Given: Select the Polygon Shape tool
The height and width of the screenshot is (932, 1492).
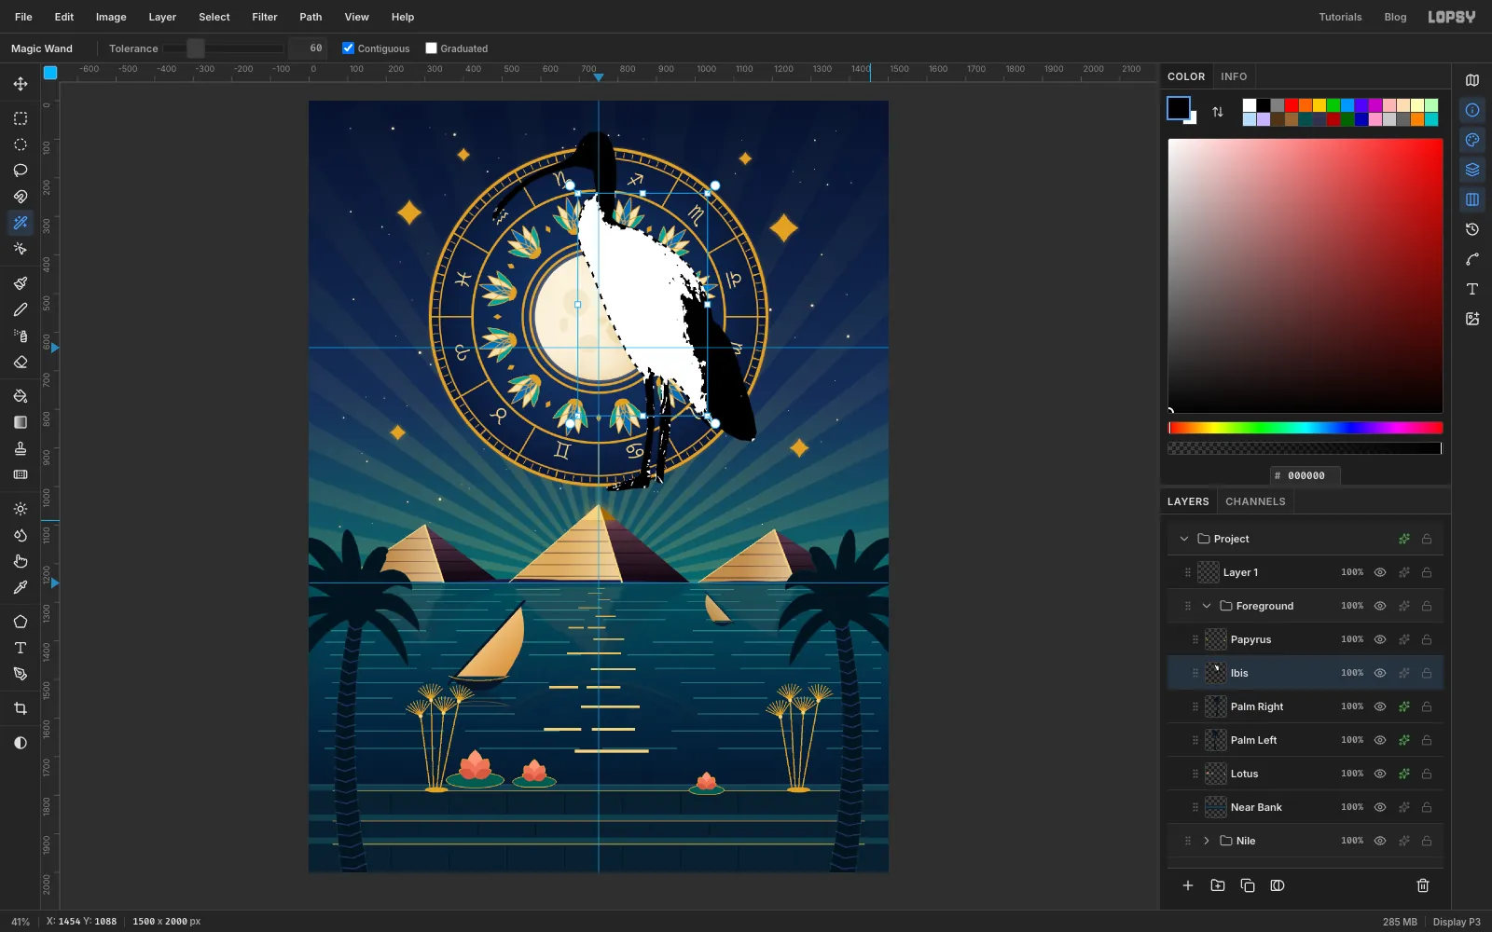Looking at the screenshot, I should click(x=21, y=622).
